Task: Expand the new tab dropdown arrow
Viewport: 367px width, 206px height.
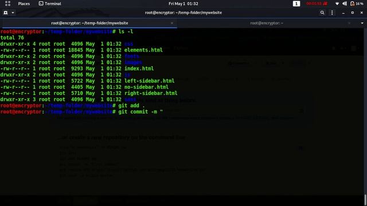Action: click(x=13, y=13)
